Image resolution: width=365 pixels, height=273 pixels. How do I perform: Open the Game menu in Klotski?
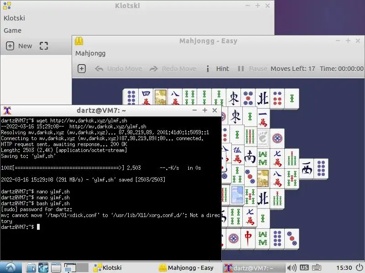[x=13, y=30]
